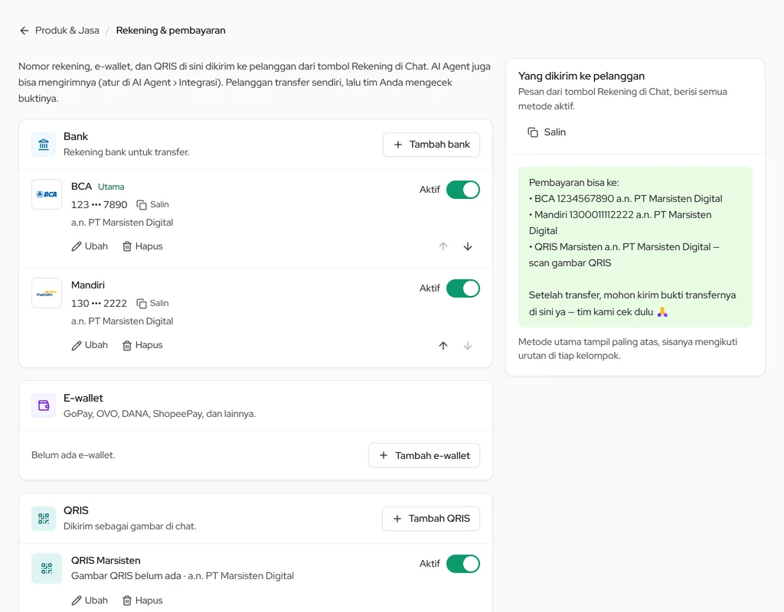
Task: Move the Mandiri account up
Action: (x=443, y=346)
